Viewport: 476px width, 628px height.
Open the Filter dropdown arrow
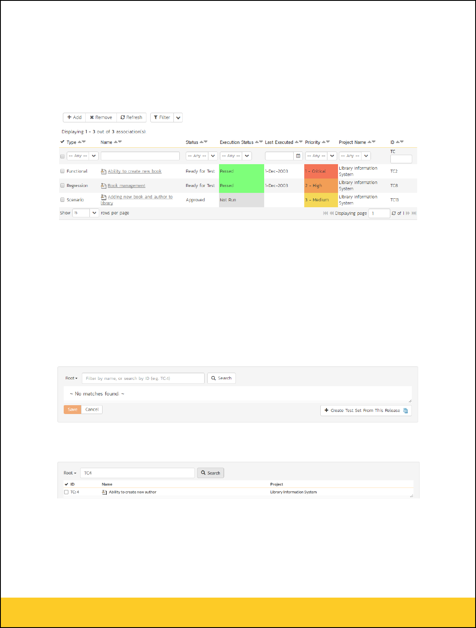click(178, 118)
